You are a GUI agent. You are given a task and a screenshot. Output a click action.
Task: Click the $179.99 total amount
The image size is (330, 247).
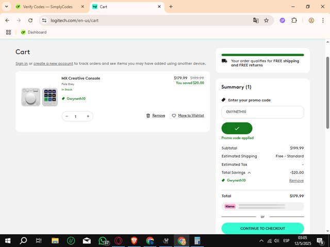[x=296, y=196]
